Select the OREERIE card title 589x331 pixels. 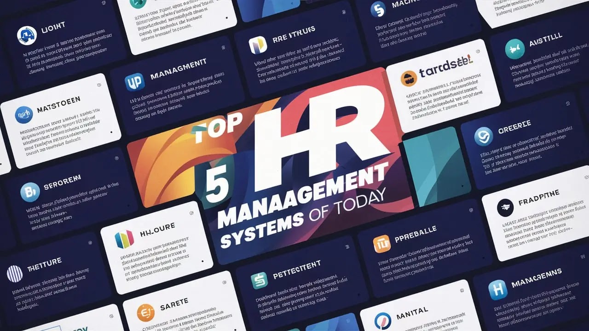click(514, 126)
